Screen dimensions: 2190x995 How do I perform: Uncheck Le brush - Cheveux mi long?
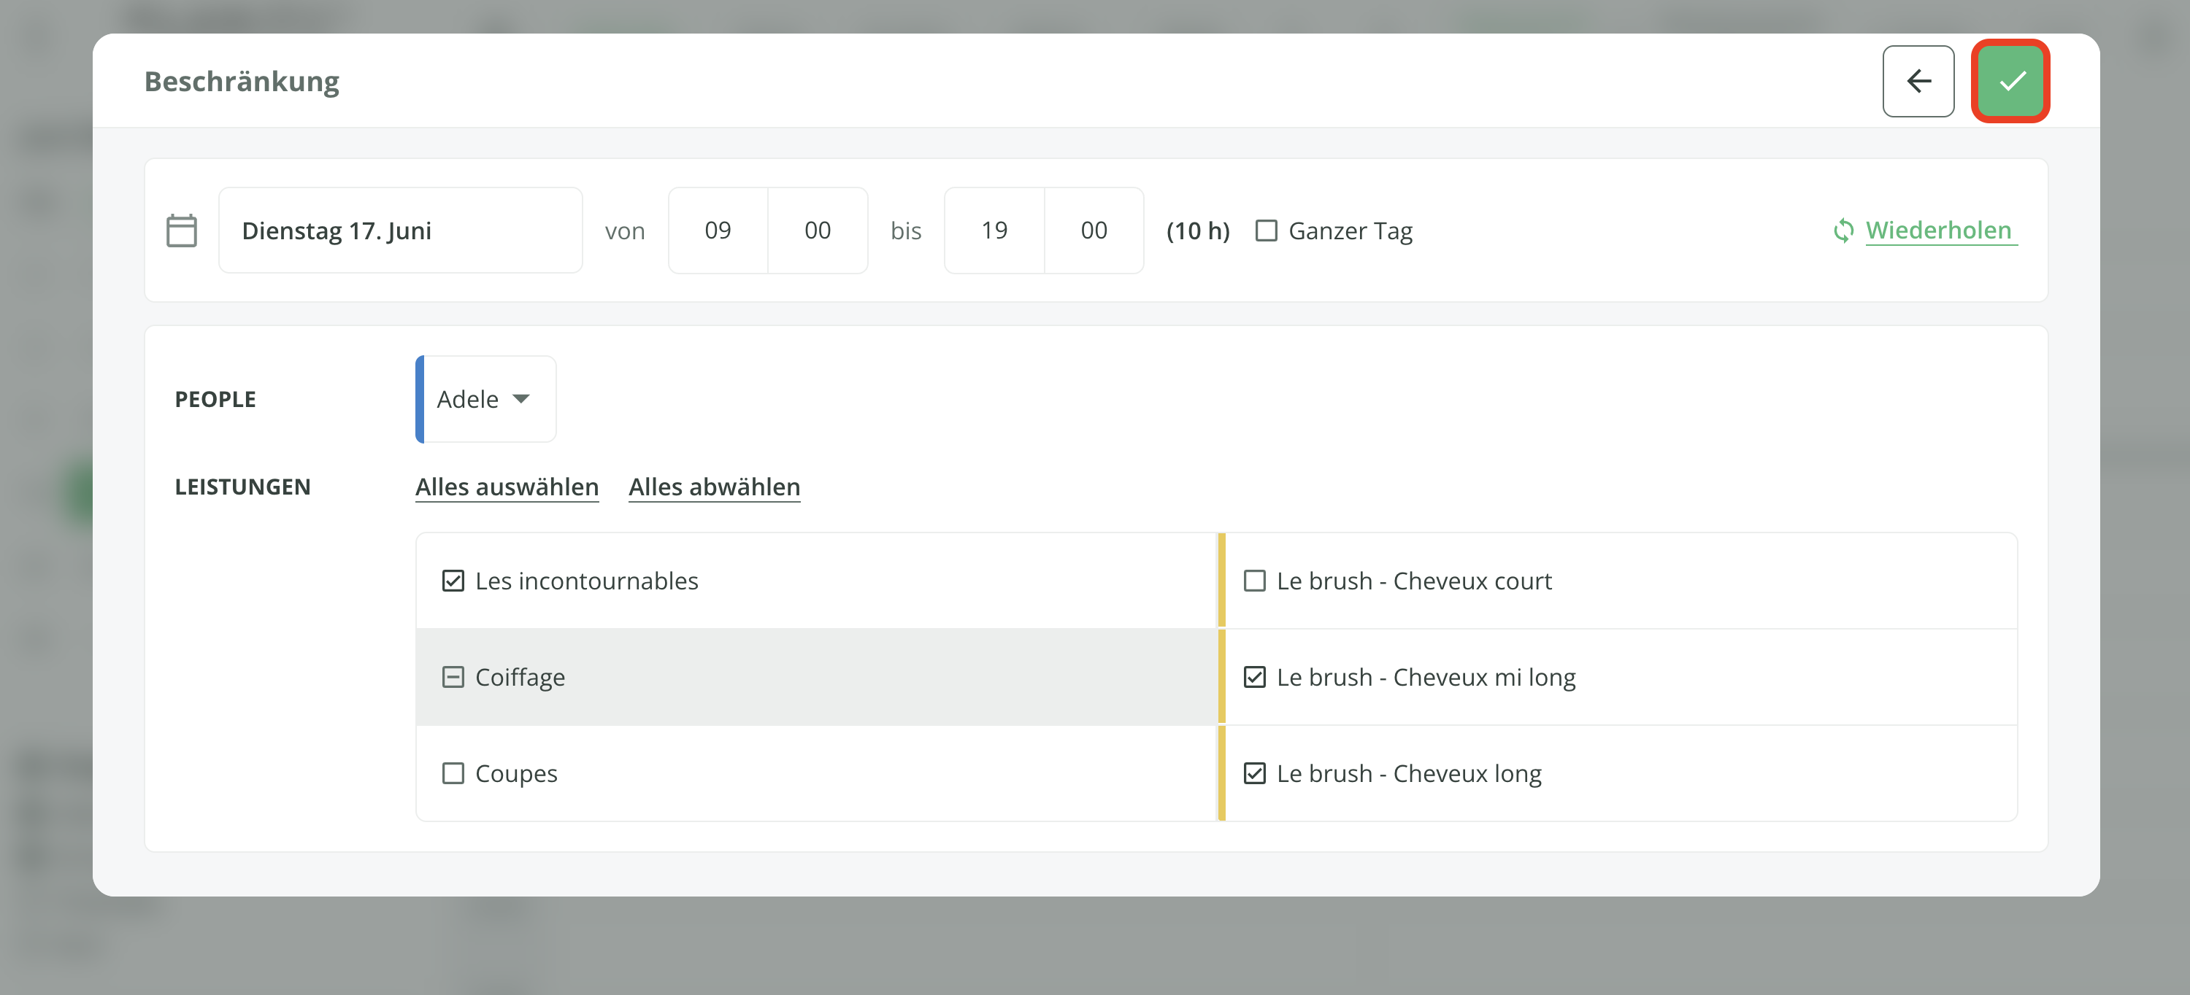pyautogui.click(x=1254, y=677)
